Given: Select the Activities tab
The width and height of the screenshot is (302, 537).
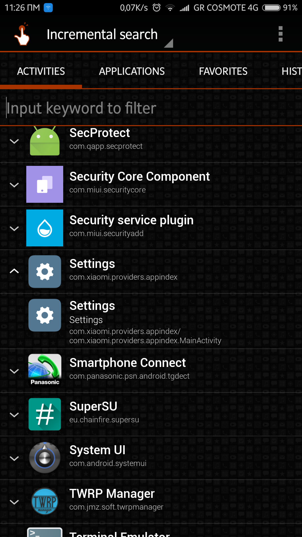Looking at the screenshot, I should (41, 71).
